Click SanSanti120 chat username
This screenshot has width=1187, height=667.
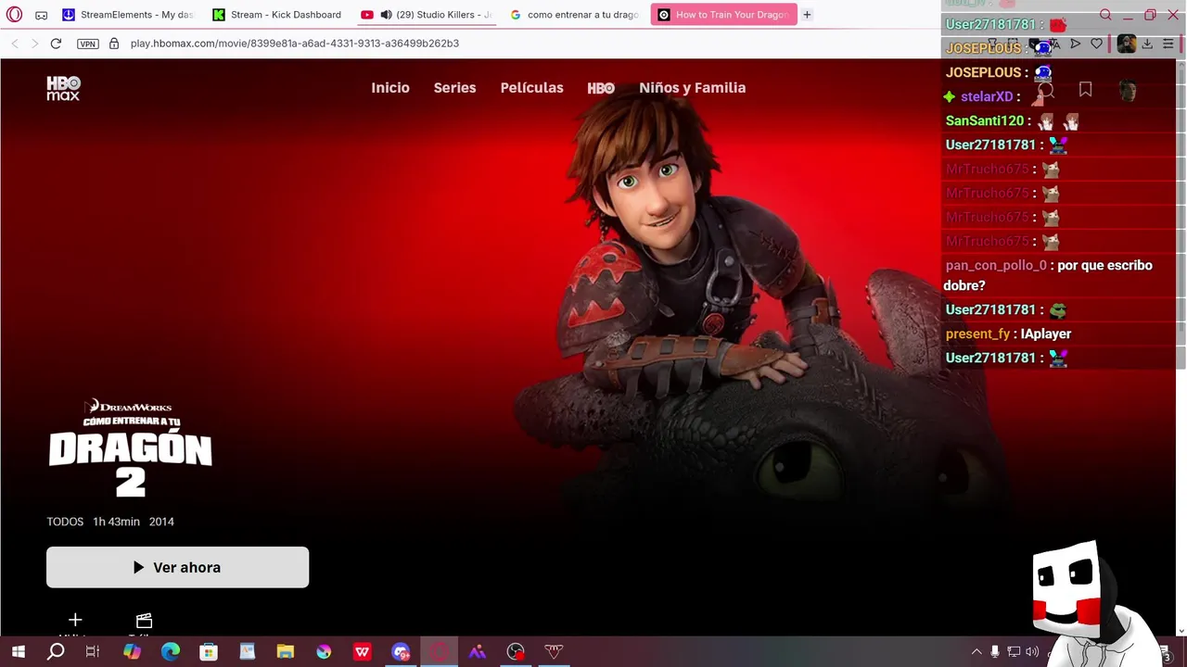(984, 120)
